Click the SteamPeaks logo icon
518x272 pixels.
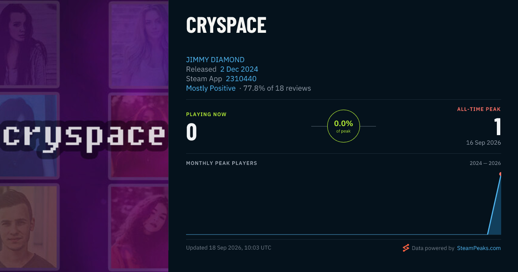pyautogui.click(x=406, y=248)
